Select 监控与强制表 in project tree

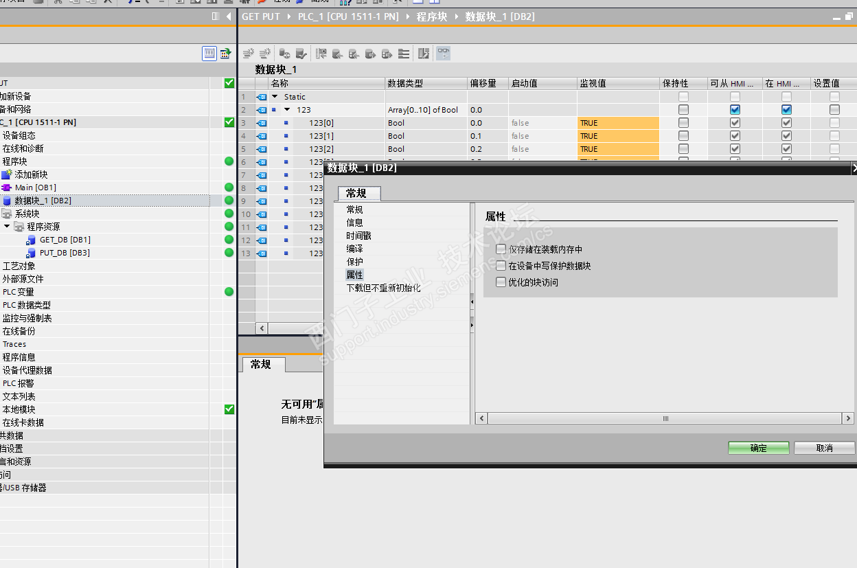coord(27,318)
